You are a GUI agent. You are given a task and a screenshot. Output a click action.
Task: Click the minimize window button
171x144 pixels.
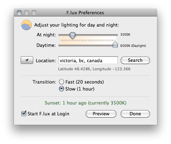27,13
